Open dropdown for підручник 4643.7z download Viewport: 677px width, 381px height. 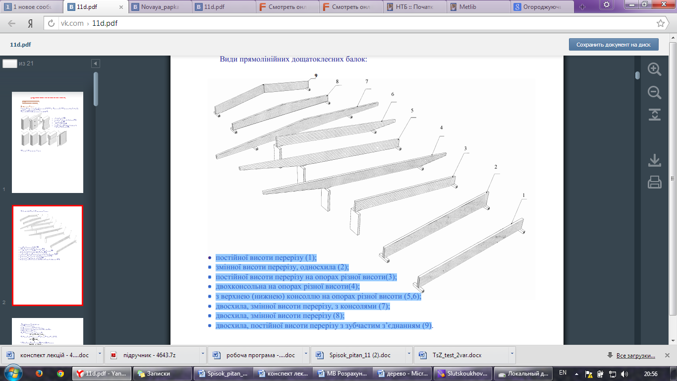point(203,355)
